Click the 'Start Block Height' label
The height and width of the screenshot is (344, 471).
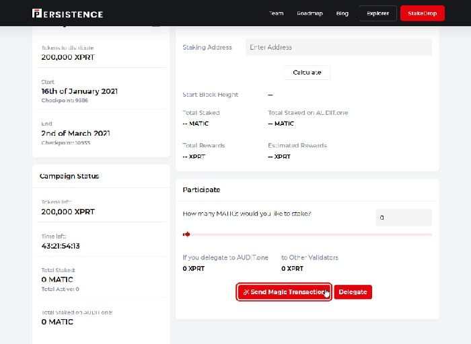[210, 95]
